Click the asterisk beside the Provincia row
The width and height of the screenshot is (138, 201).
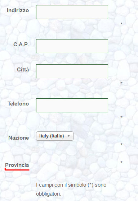(x=121, y=162)
